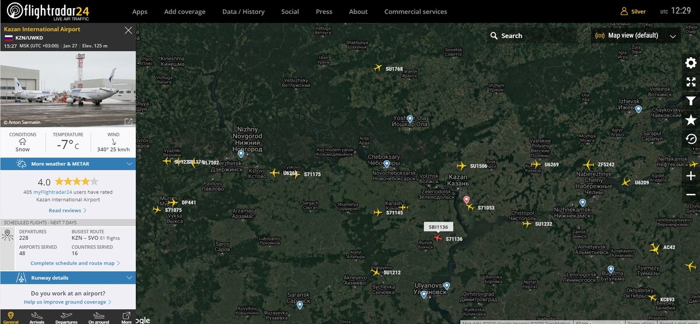Enlarge the airport photo
Screen dimensions: 700x324
[128, 122]
